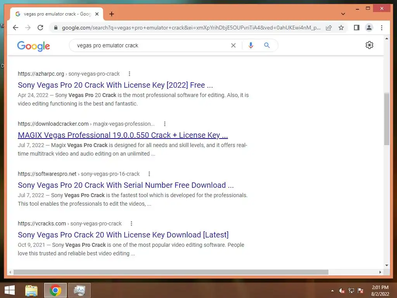View site information via padlock icon
The image size is (397, 298).
tap(56, 28)
